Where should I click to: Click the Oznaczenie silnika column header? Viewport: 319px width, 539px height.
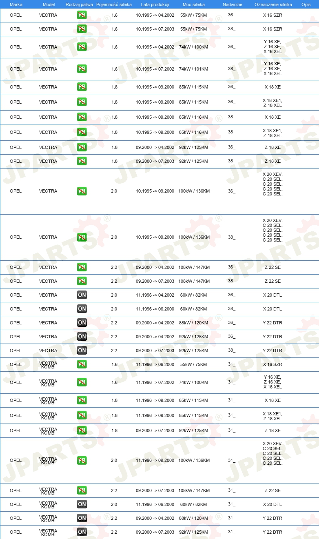point(273,4)
